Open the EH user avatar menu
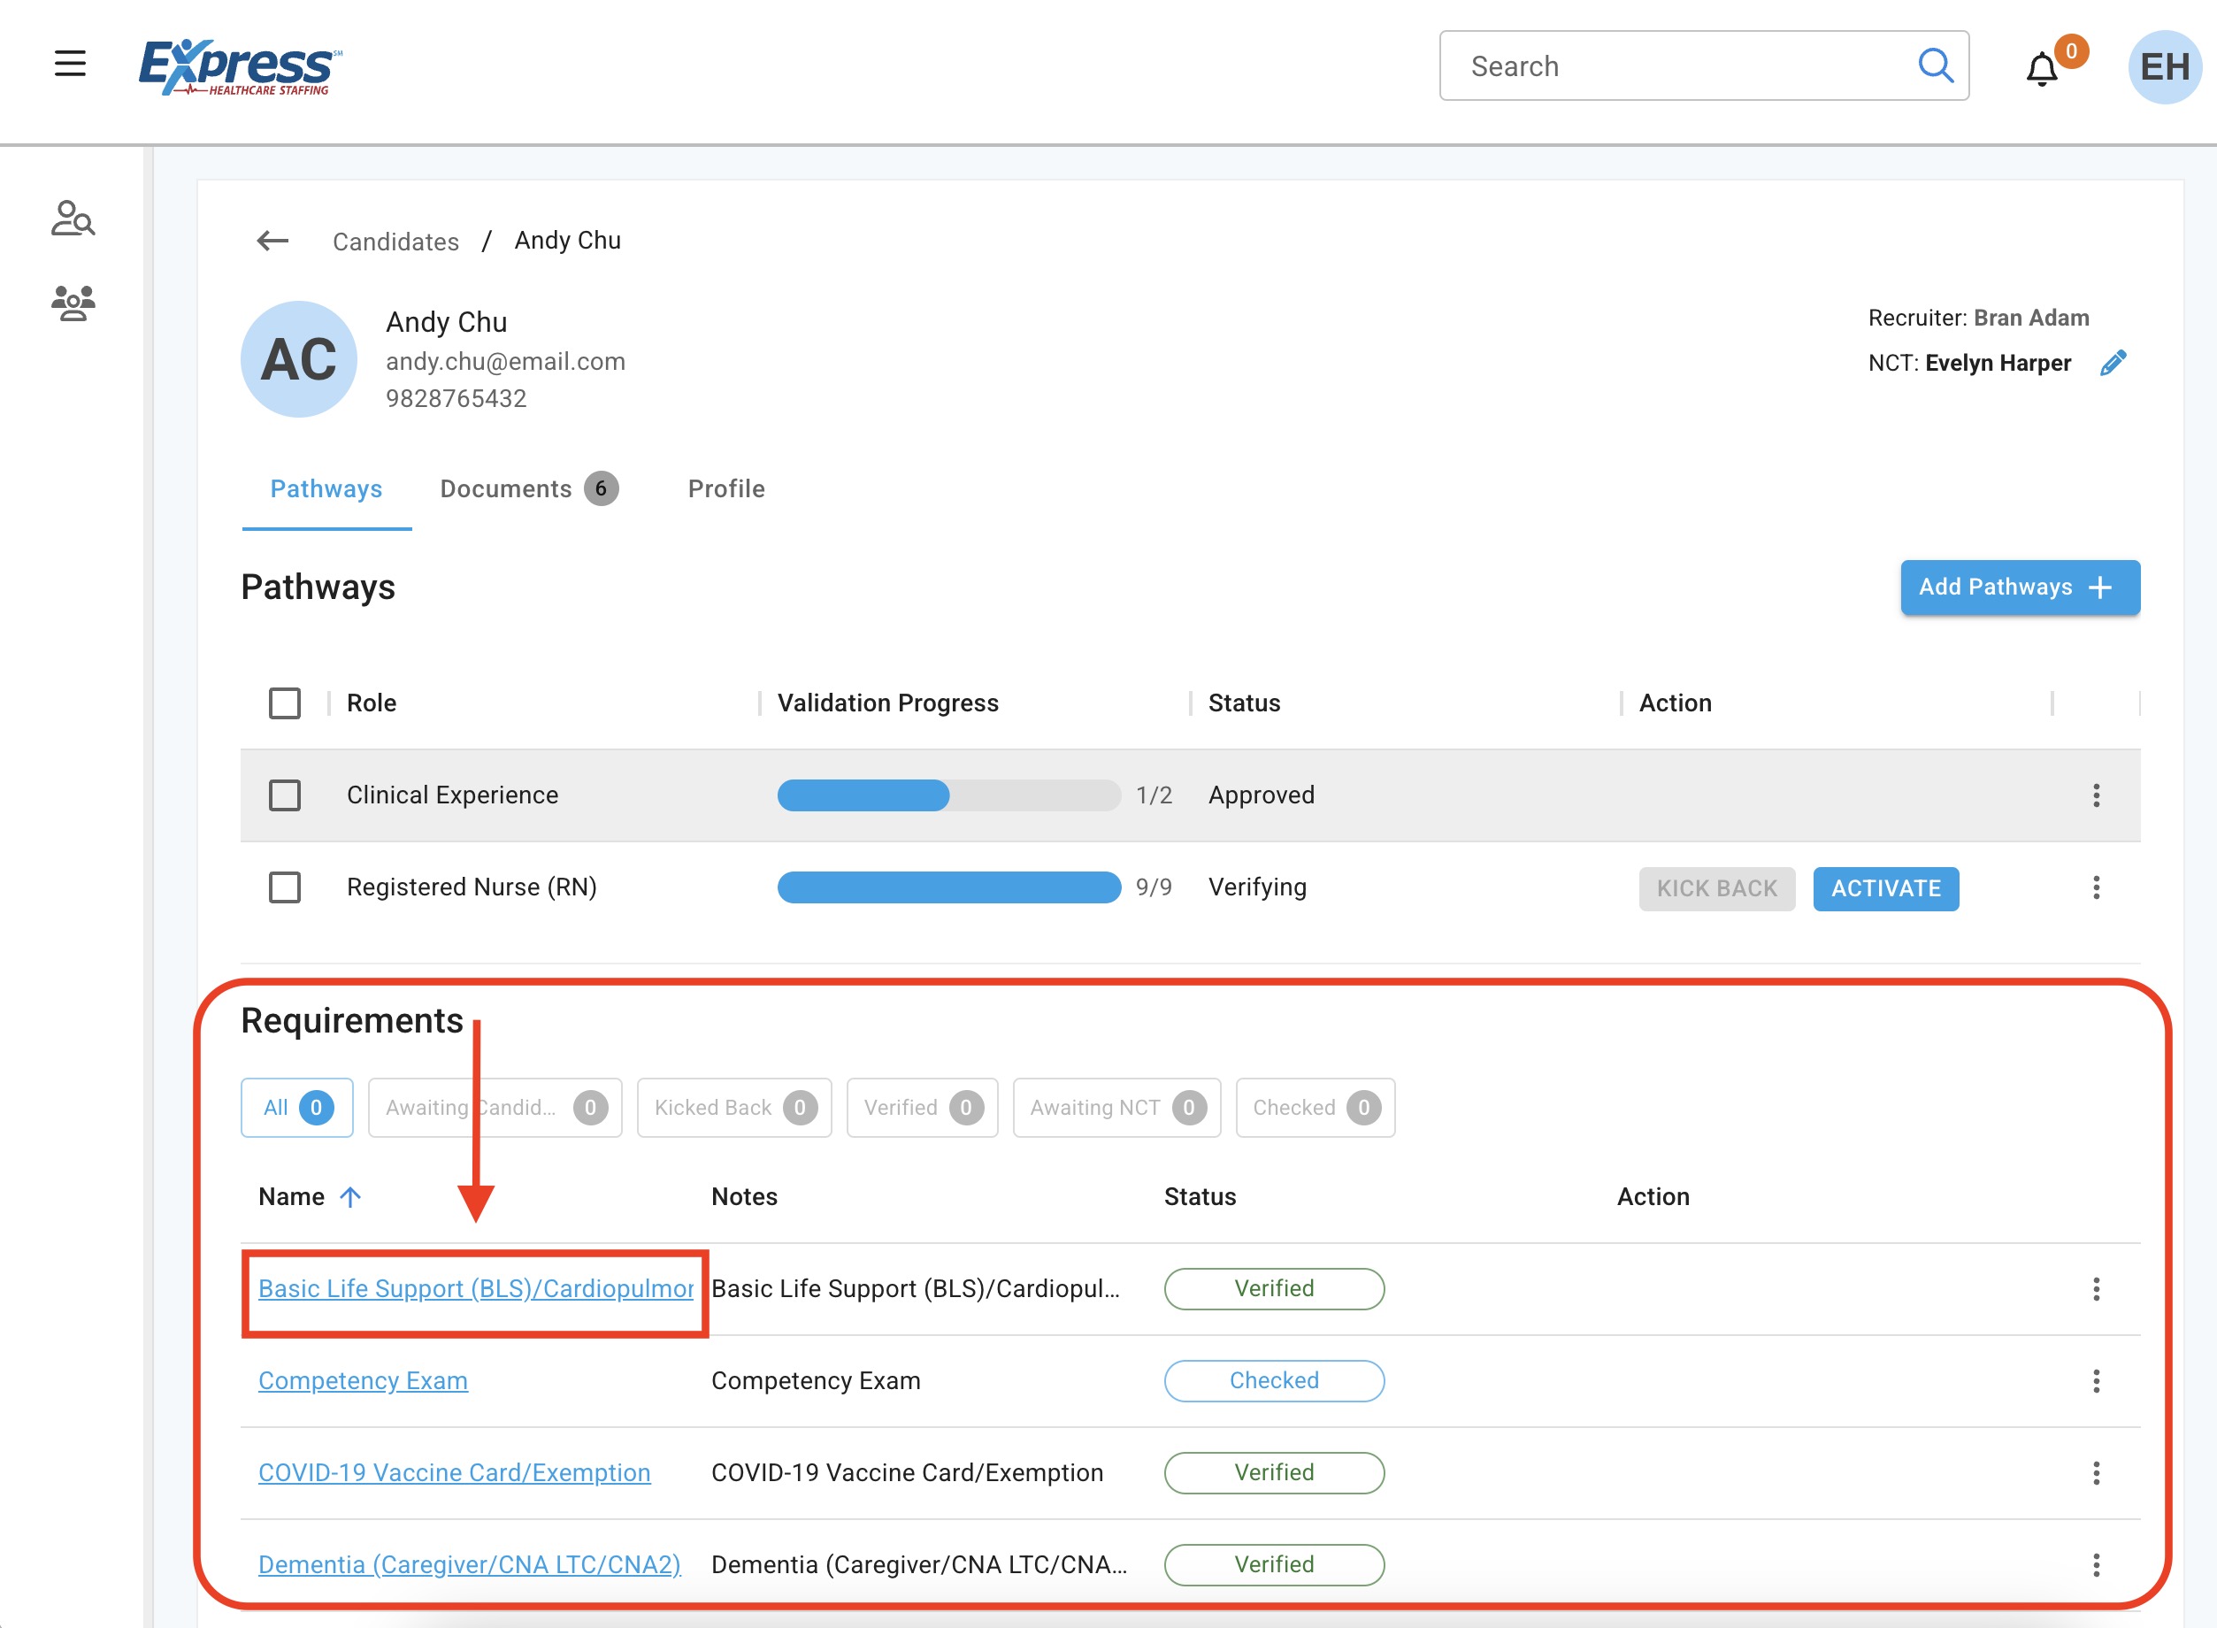 [x=2164, y=67]
